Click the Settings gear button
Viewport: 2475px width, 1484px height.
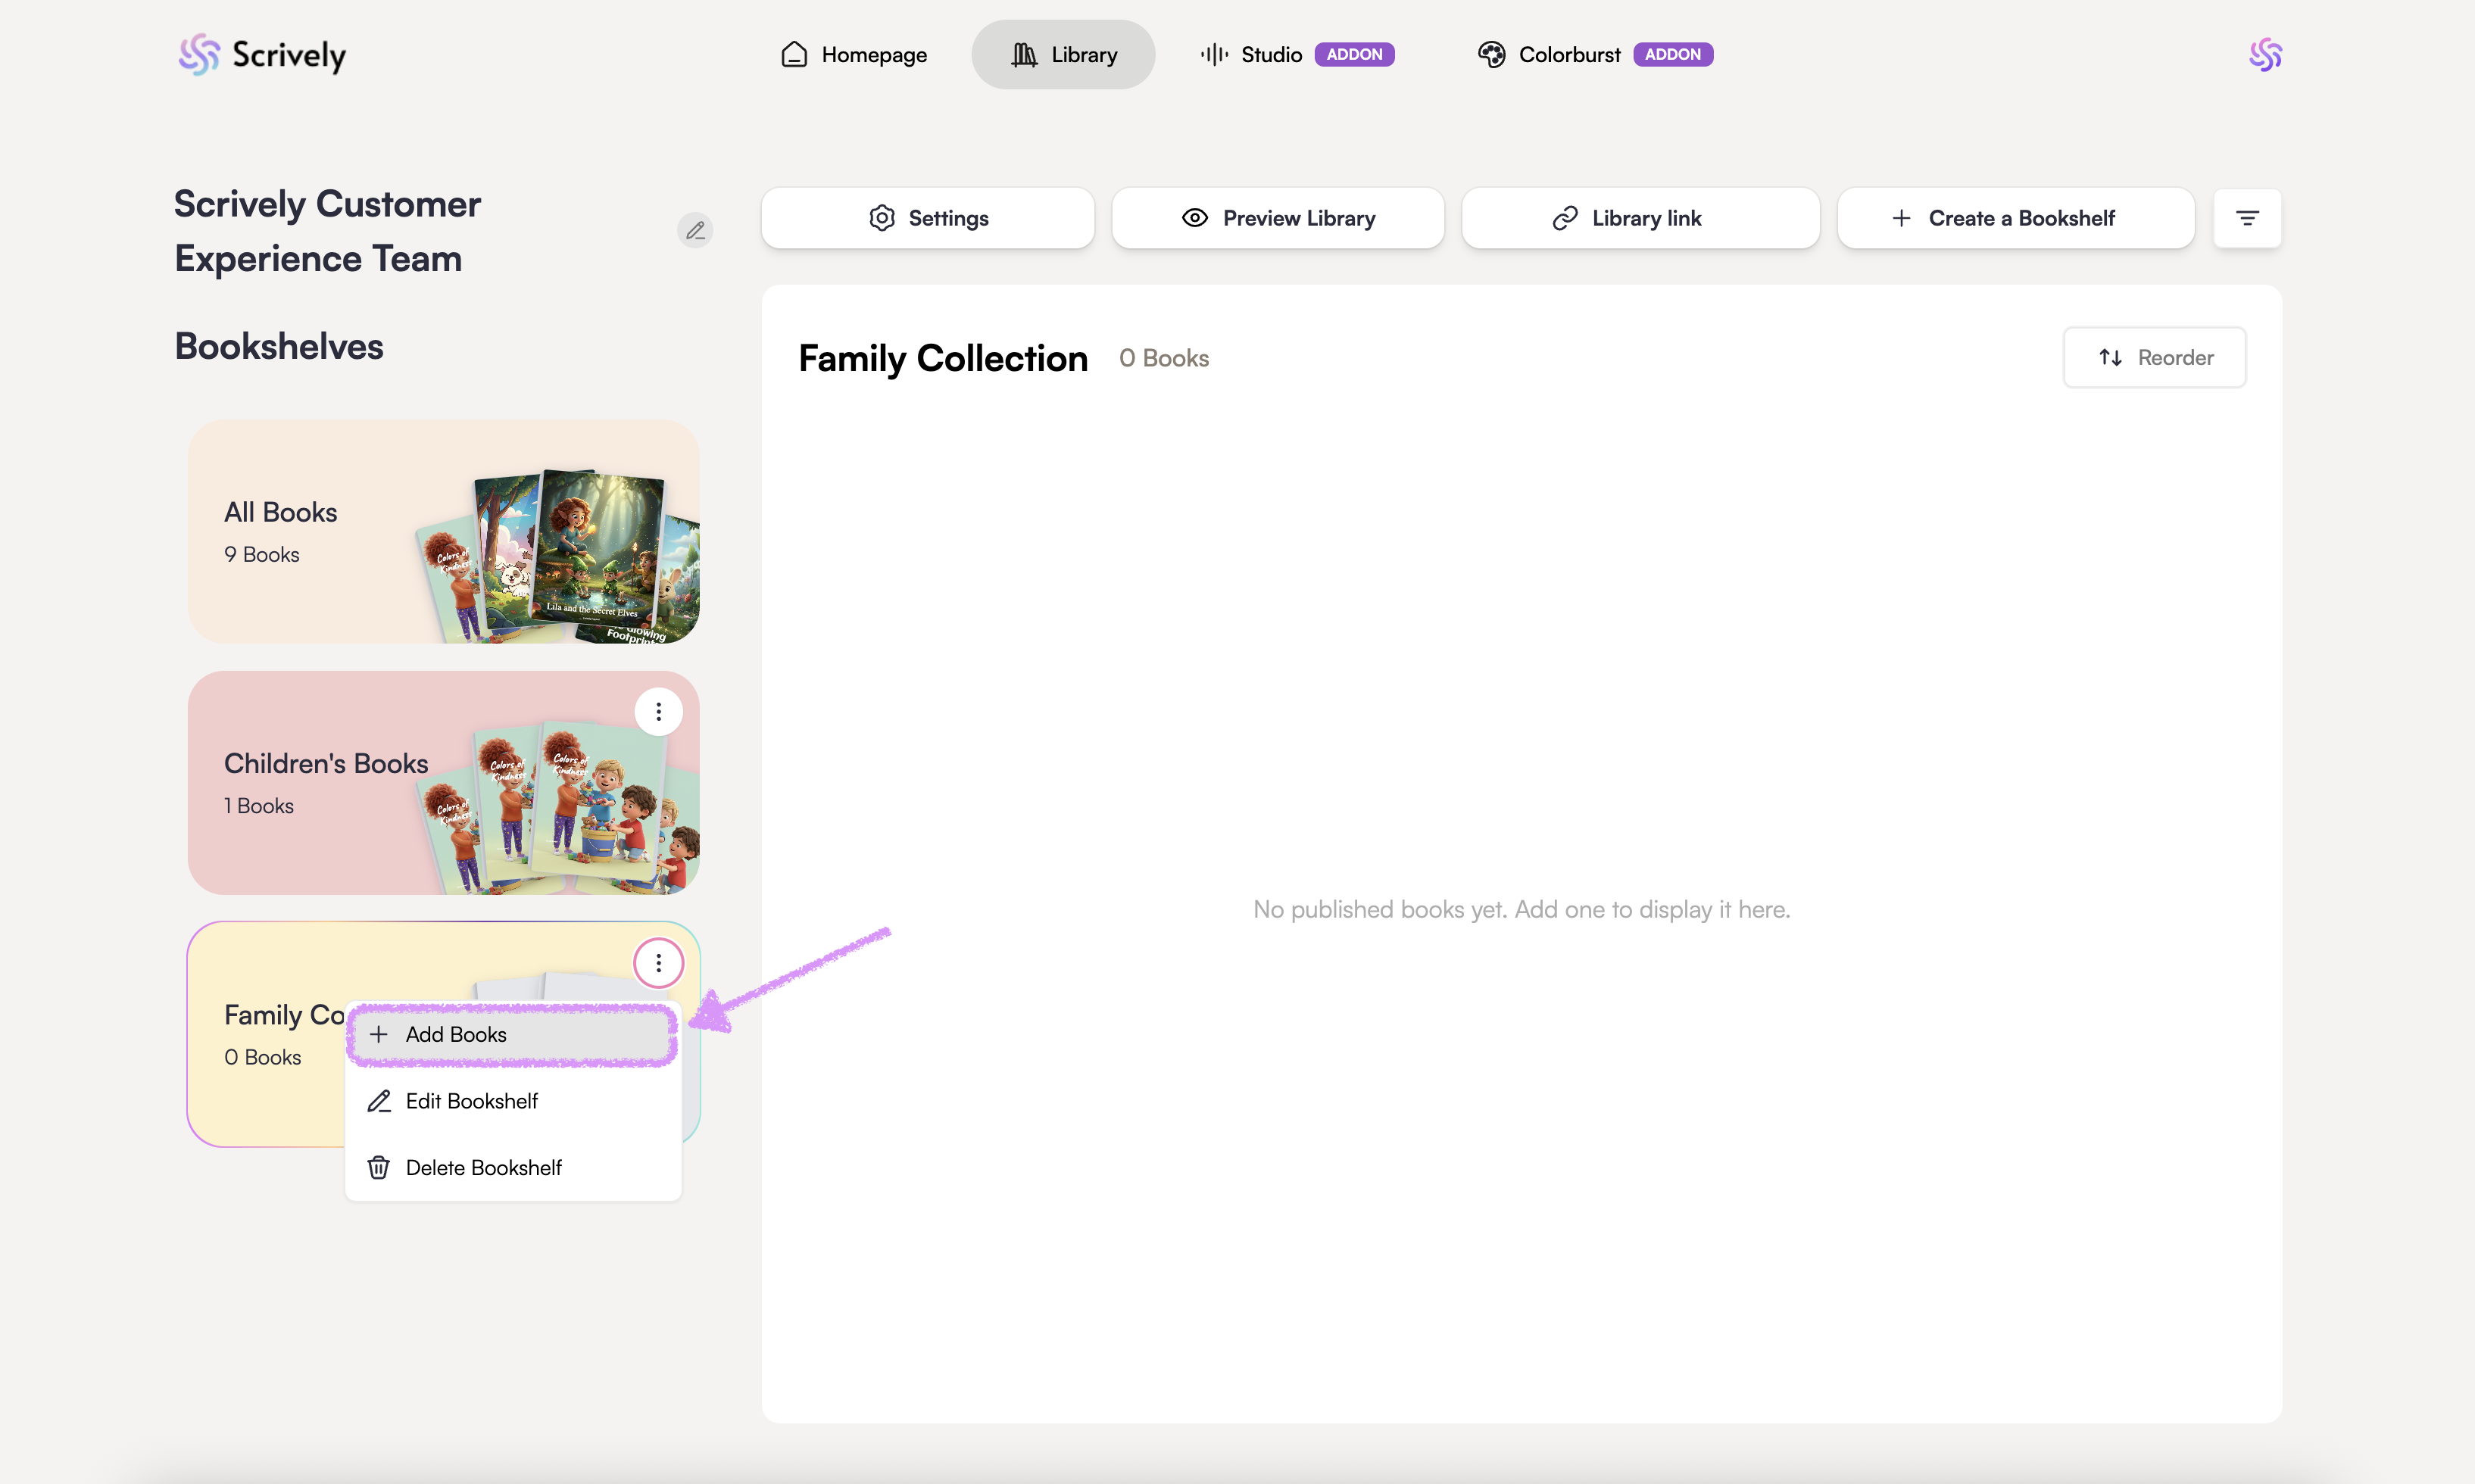[927, 218]
